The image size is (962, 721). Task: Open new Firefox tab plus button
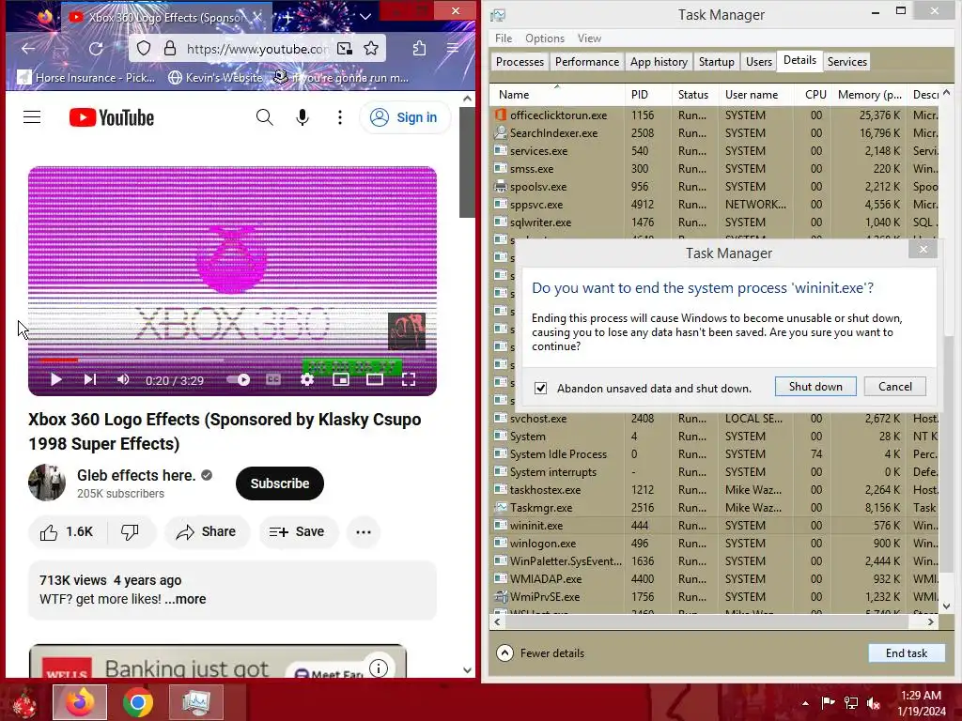[x=288, y=17]
